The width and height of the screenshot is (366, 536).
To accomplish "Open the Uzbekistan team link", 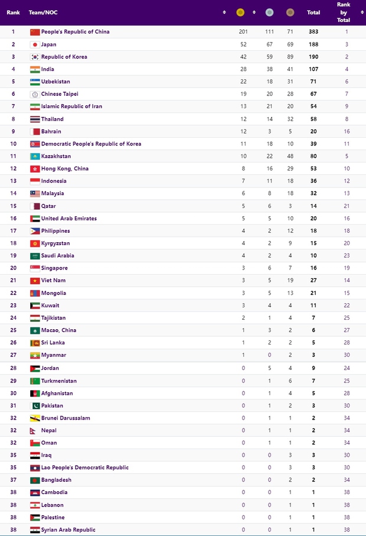I will tap(55, 82).
